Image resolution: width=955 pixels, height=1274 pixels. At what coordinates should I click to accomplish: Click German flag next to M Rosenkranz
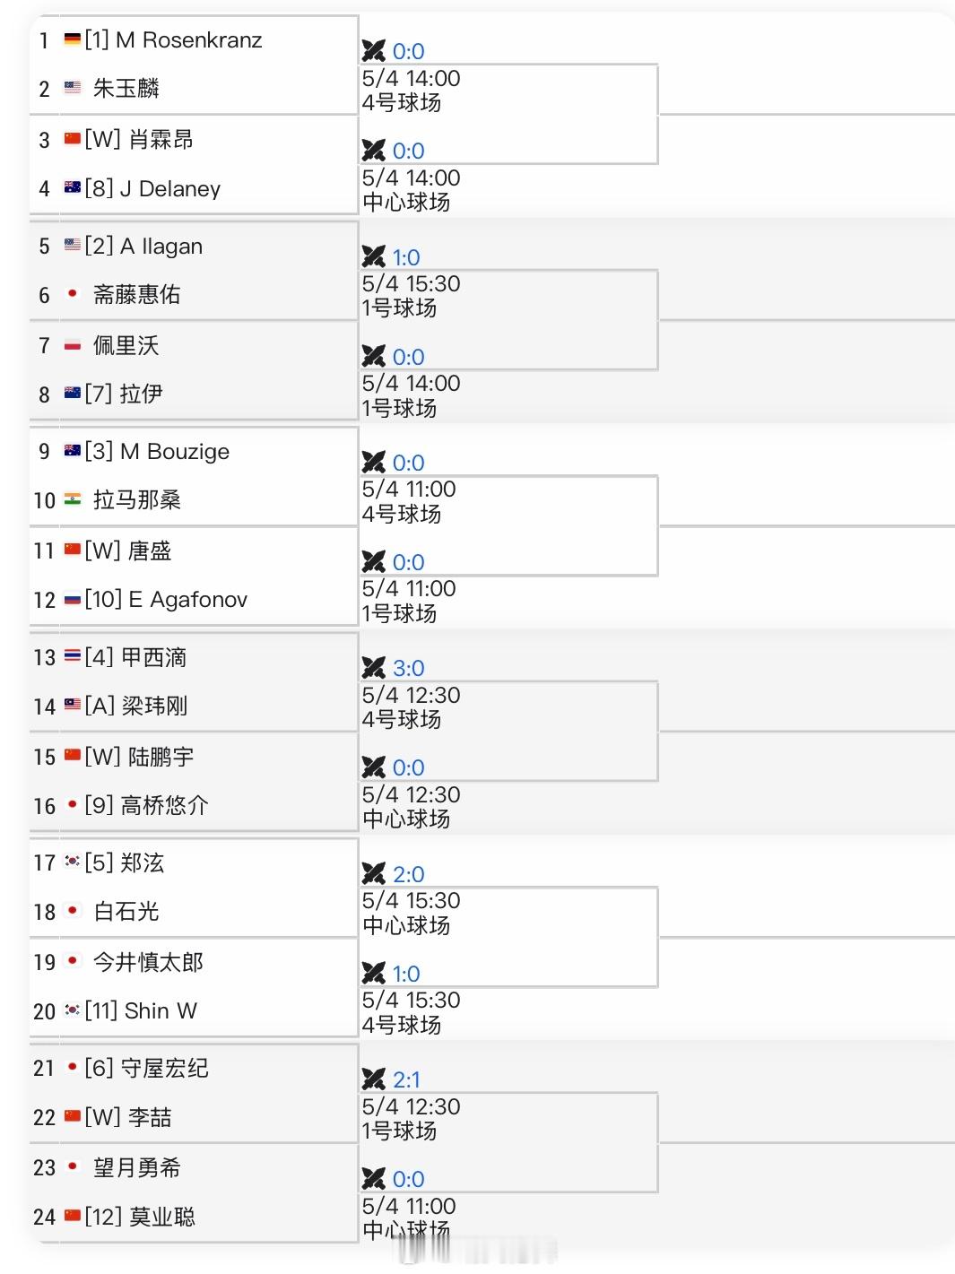(73, 39)
